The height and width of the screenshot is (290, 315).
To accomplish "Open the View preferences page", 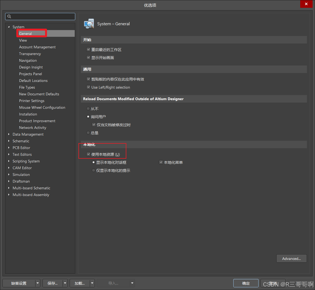I will pos(23,40).
